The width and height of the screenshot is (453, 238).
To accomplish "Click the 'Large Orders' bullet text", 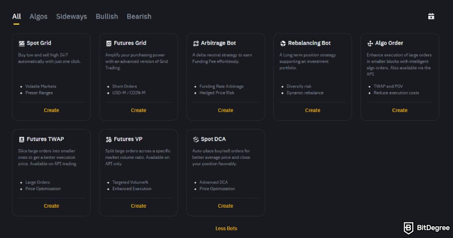I will 38,182.
